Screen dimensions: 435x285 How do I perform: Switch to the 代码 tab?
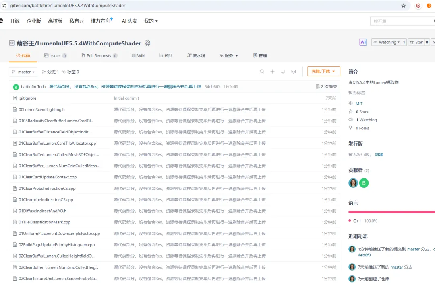23,55
